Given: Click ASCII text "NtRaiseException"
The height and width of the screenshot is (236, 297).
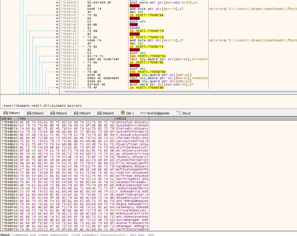Looking at the screenshot, I should 132,185.
